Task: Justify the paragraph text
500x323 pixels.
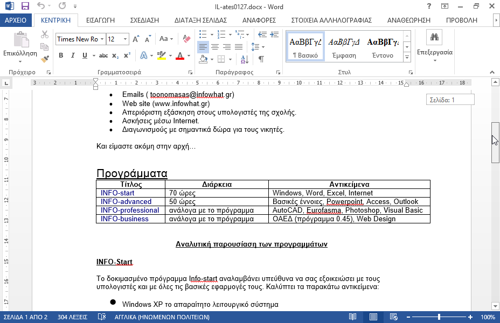Action: tap(239, 47)
